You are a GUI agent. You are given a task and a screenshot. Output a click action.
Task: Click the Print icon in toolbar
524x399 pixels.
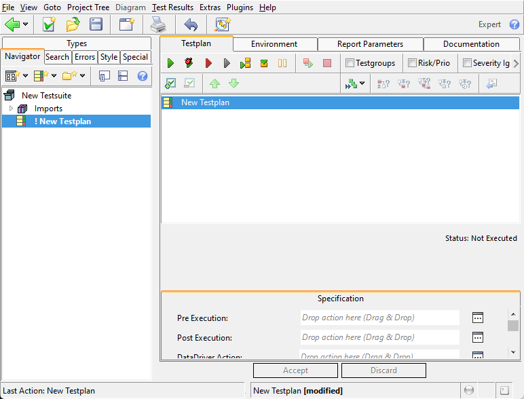click(158, 25)
